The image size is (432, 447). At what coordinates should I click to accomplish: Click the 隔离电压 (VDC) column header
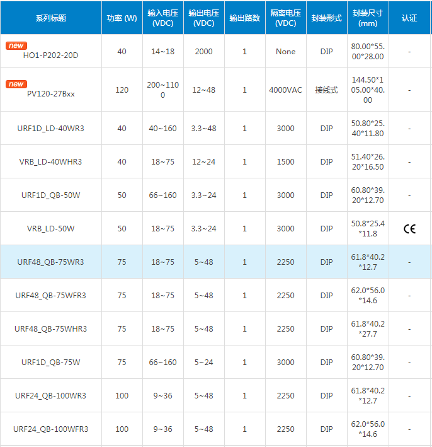pyautogui.click(x=285, y=18)
